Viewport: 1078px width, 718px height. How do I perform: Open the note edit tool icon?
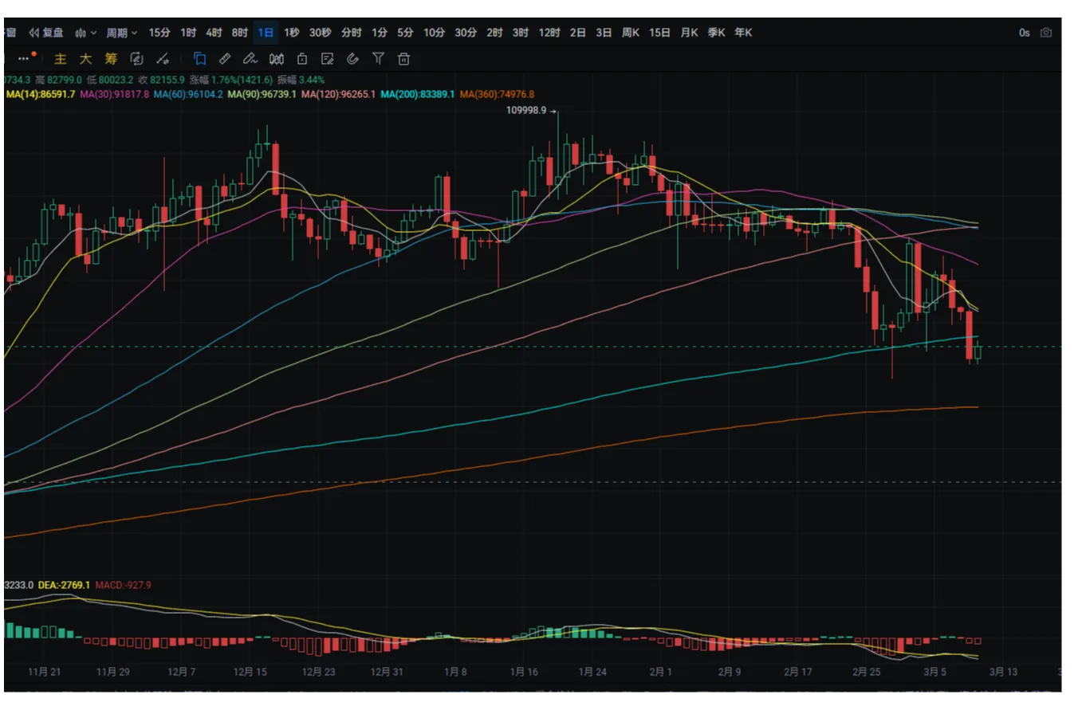pos(327,59)
